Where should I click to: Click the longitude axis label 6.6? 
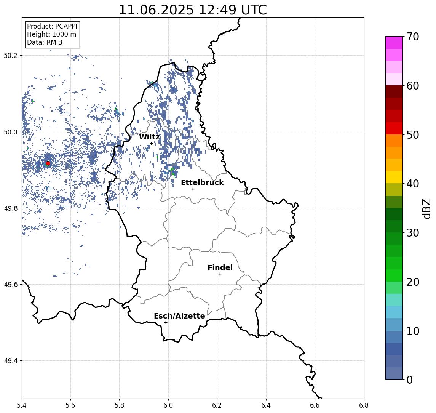(x=315, y=405)
